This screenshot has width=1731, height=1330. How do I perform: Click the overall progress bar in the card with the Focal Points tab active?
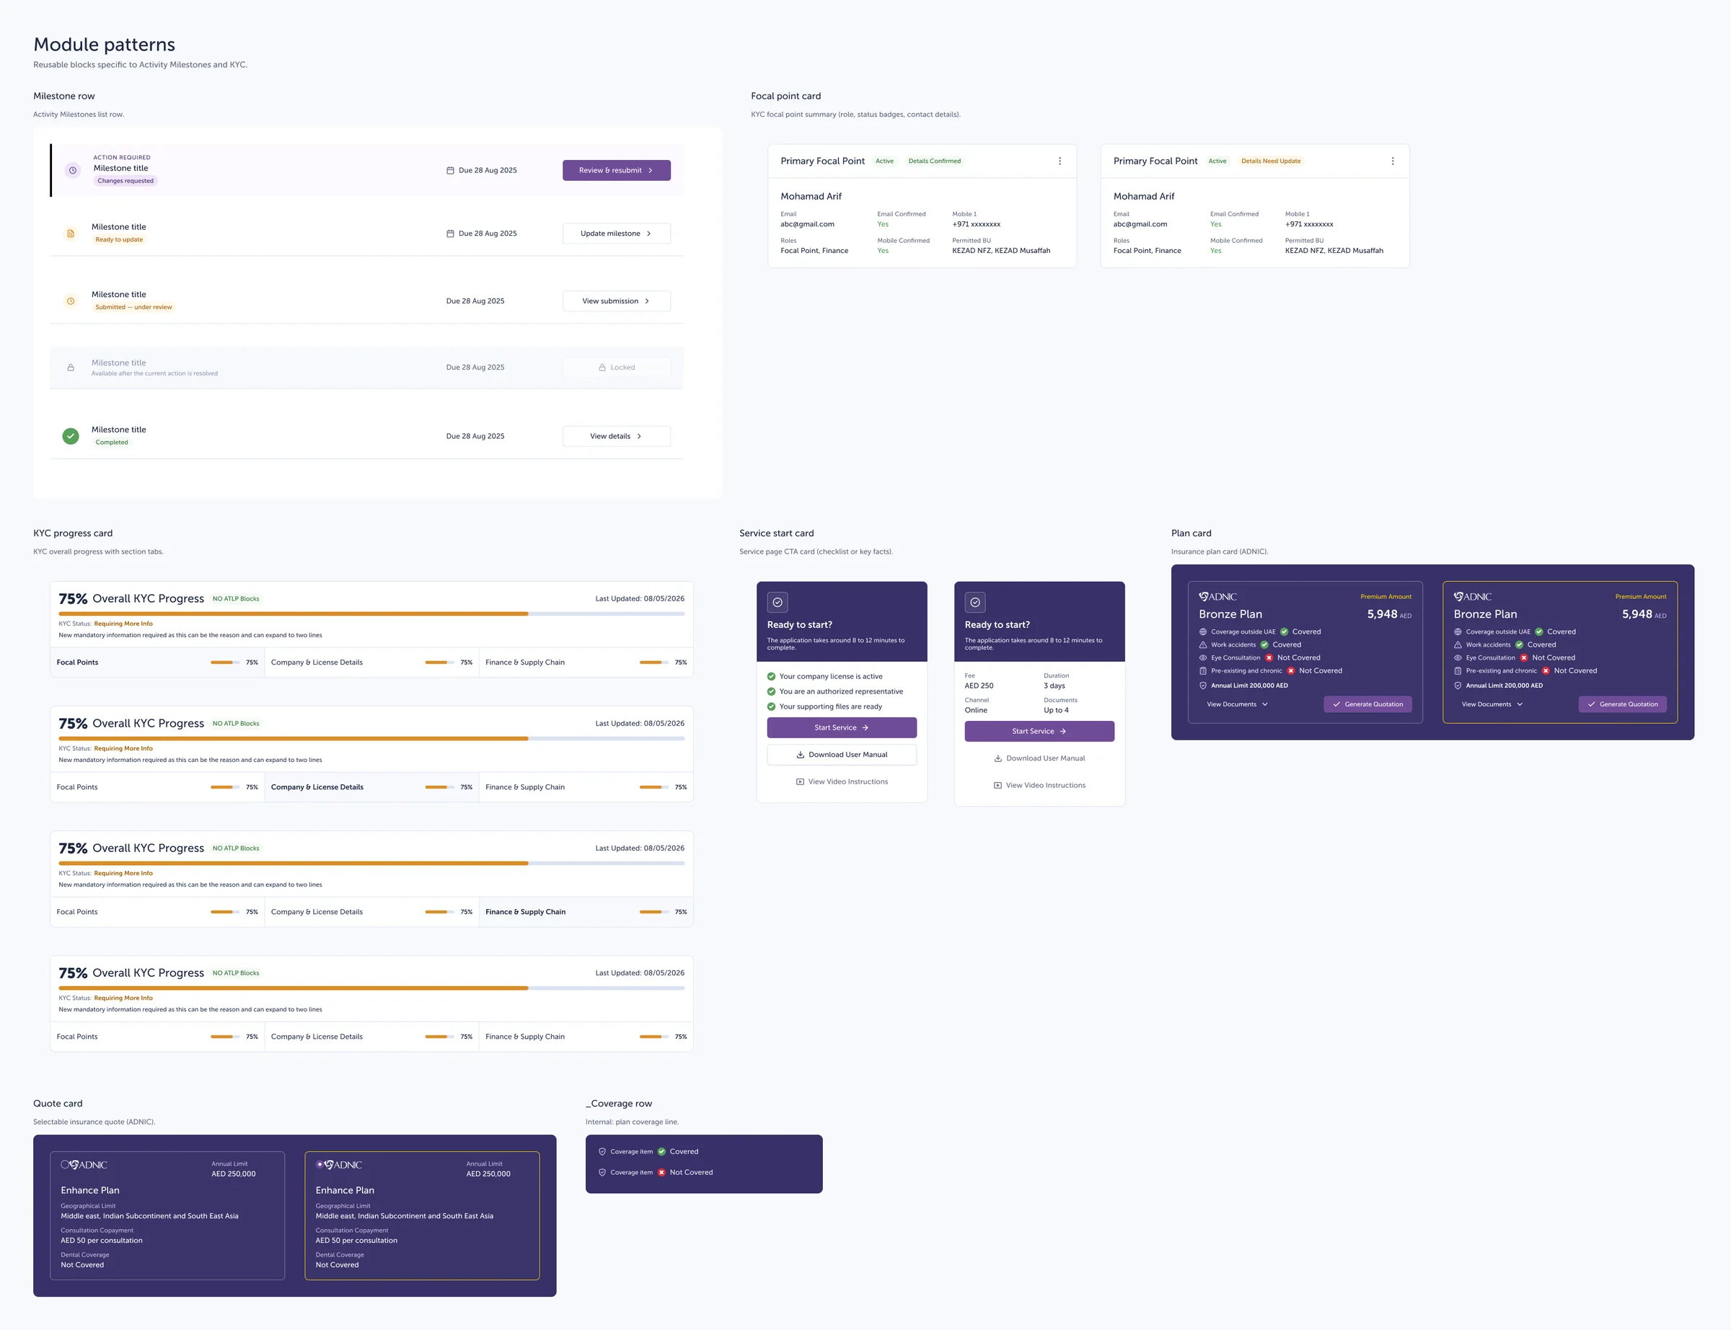click(371, 613)
